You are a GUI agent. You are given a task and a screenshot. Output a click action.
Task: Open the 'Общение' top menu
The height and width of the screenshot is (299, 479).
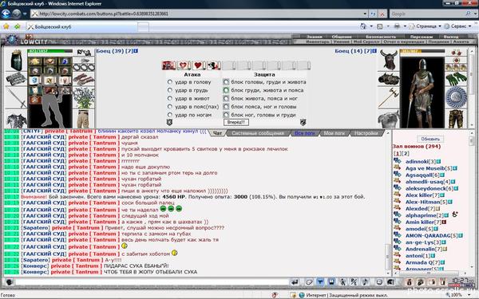342,37
